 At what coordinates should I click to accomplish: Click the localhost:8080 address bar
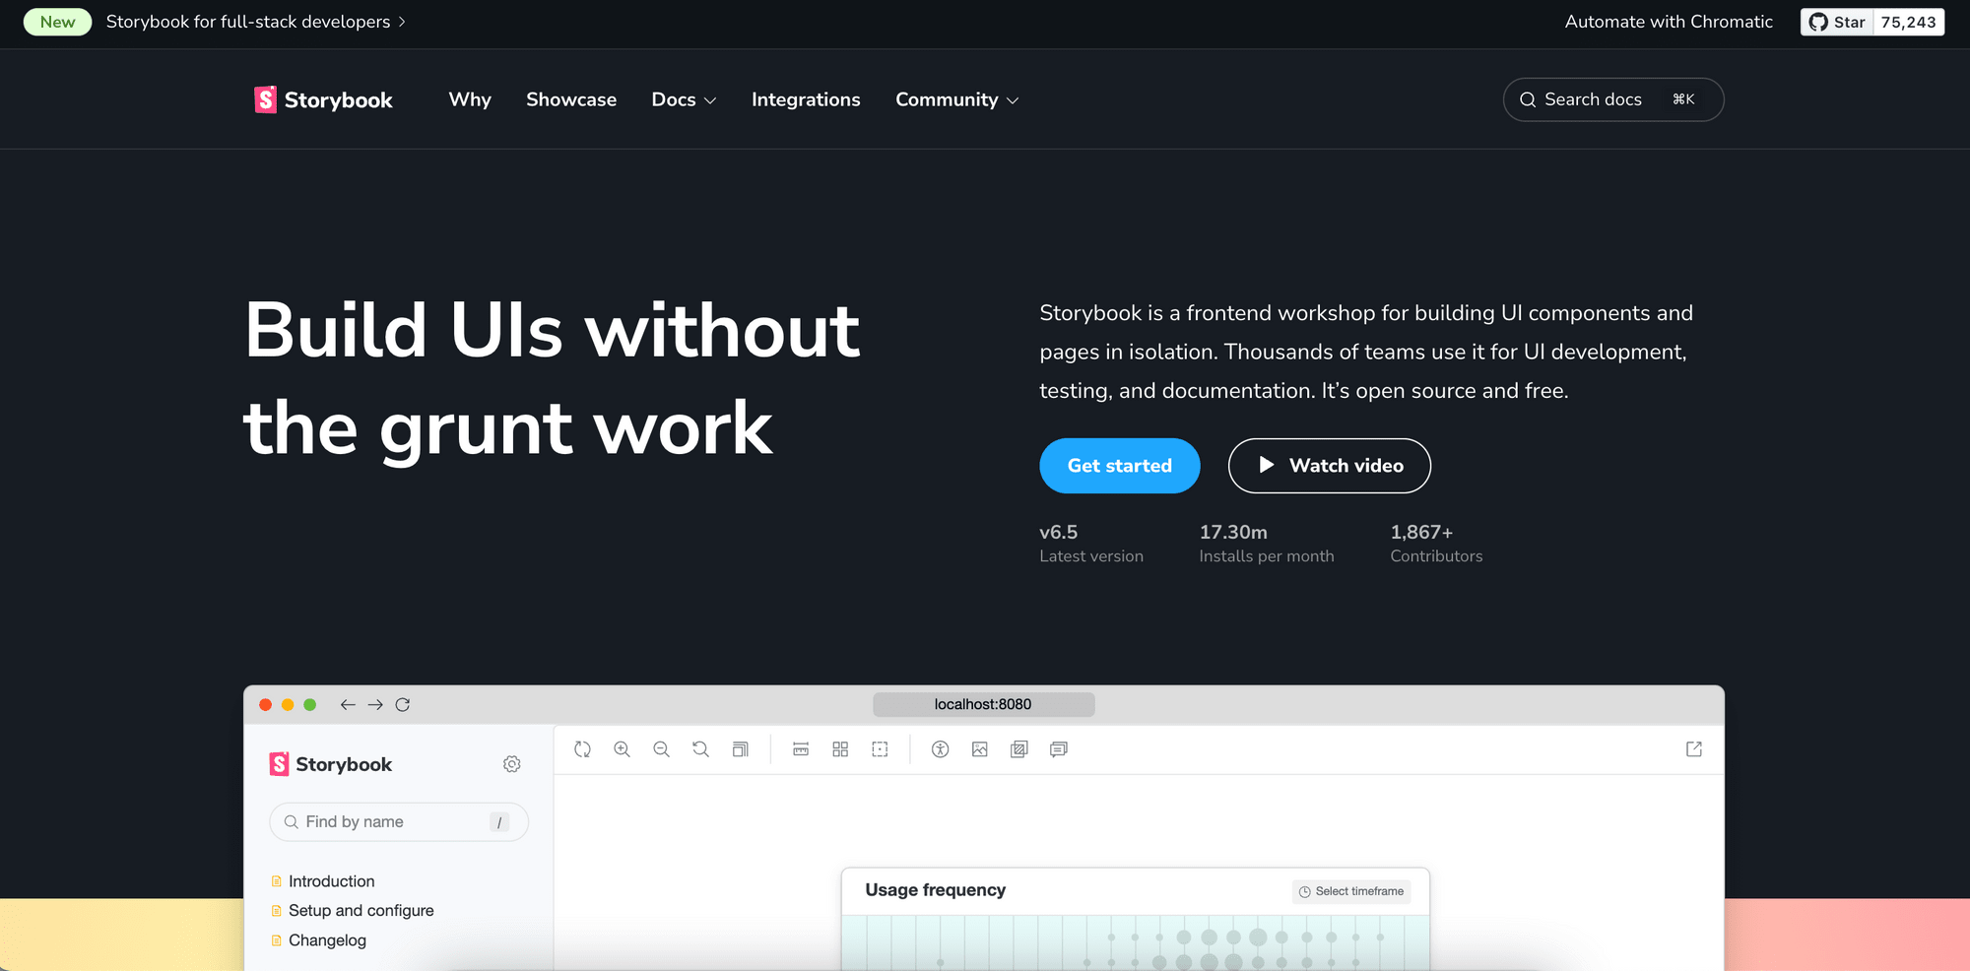pyautogui.click(x=983, y=704)
